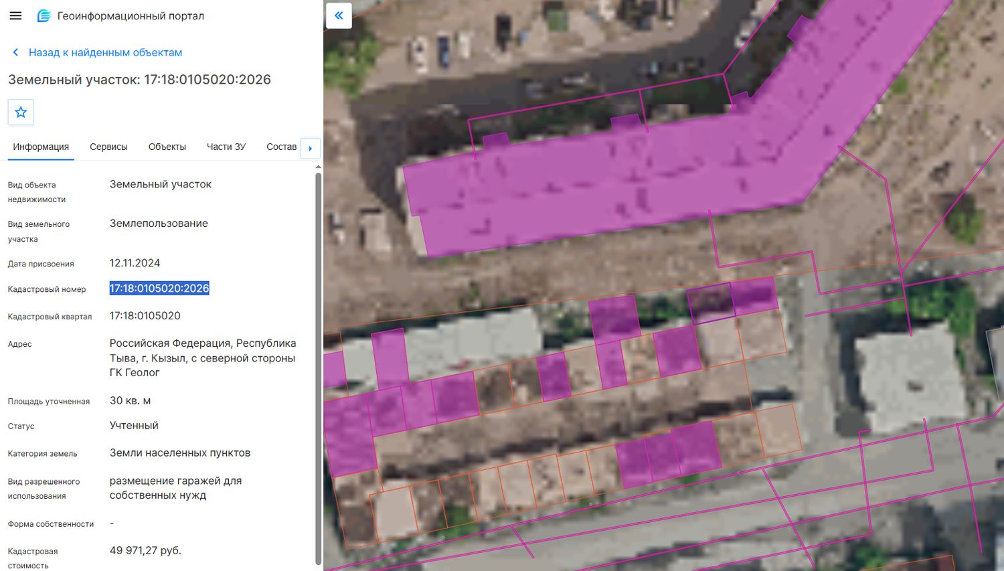Click the Геоинформационный портал title
The image size is (1004, 571).
131,15
